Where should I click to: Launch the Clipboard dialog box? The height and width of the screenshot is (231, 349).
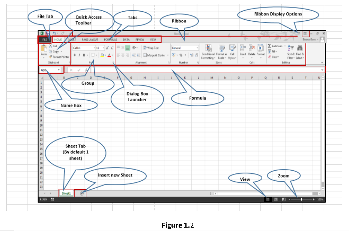[x=70, y=63]
